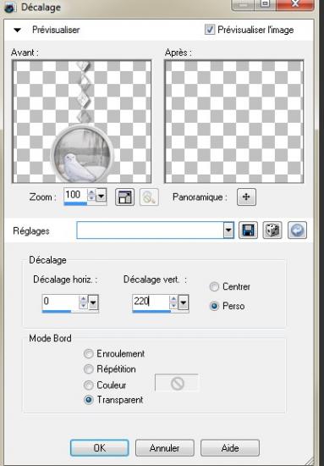
Task: Open the Réglages presets dropdown
Action: tap(228, 230)
